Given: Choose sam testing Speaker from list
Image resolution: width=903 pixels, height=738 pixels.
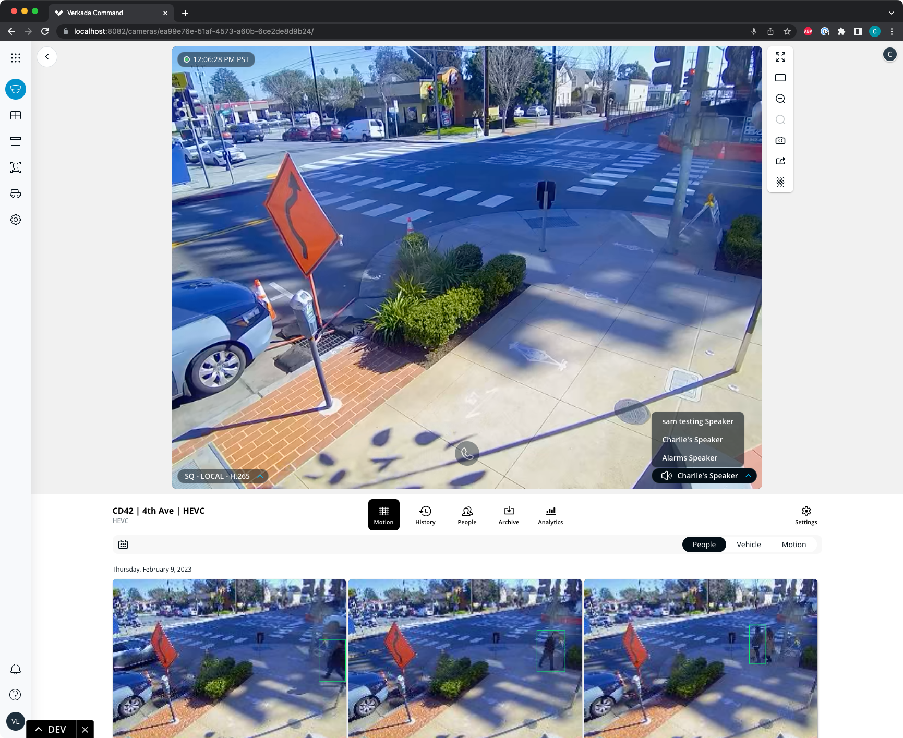Looking at the screenshot, I should (x=697, y=421).
